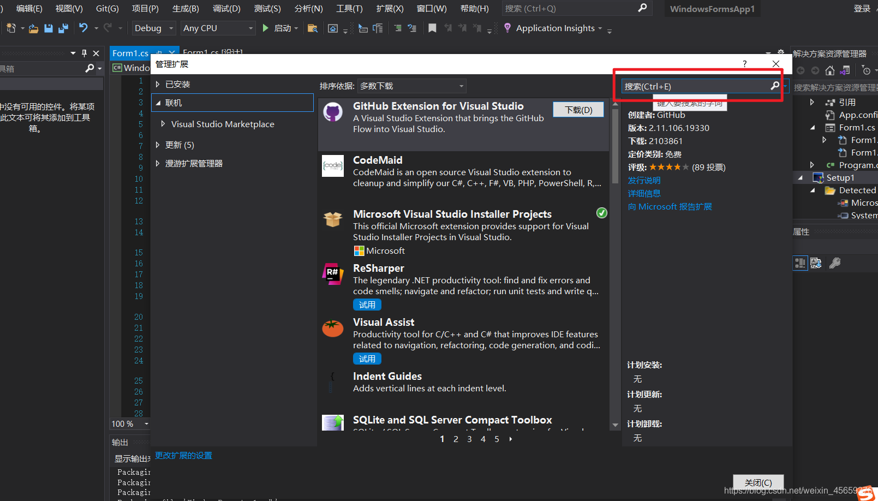Click the toolbox search magnifier icon
This screenshot has height=501, width=878.
(x=89, y=68)
